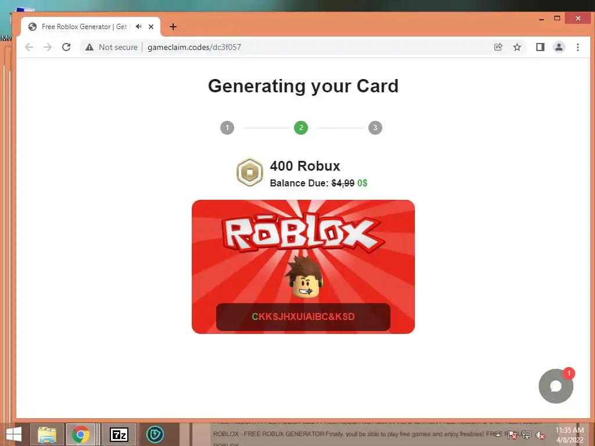
Task: Open File Explorer from the taskbar
Action: pyautogui.click(x=46, y=434)
